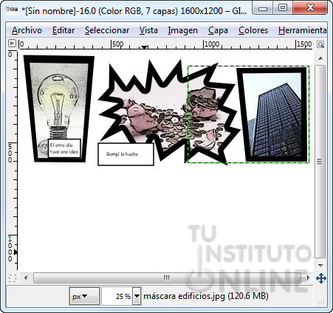
Task: Click the skyscraper panel in the selection
Action: (273, 114)
